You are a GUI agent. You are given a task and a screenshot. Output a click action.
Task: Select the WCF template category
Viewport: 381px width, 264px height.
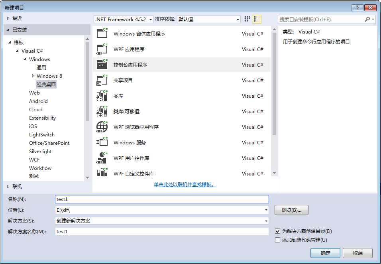[34, 160]
